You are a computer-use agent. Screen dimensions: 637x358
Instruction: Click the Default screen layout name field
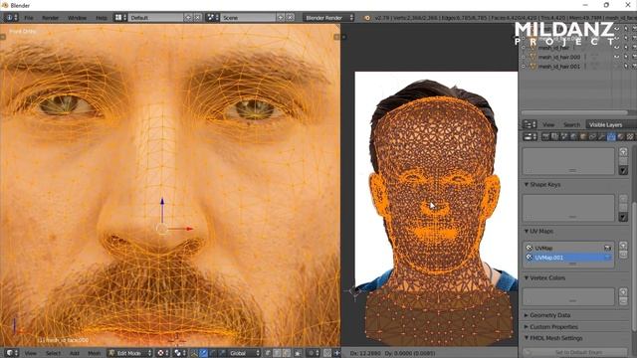pos(156,18)
